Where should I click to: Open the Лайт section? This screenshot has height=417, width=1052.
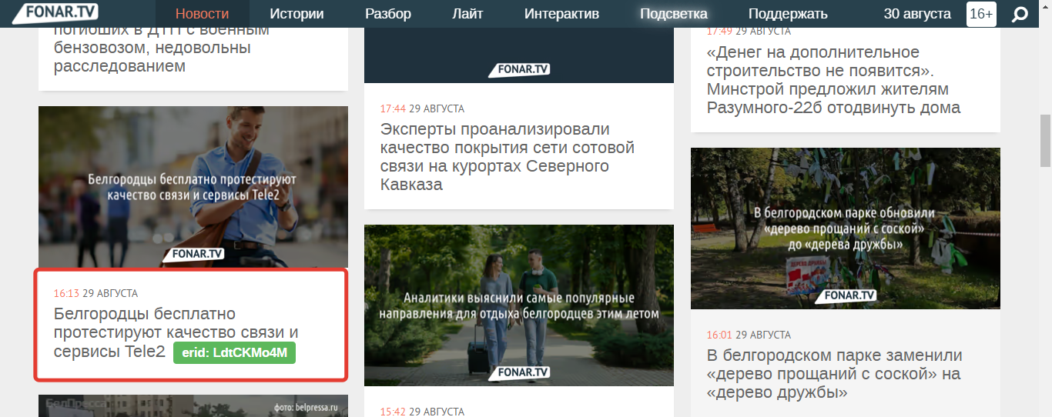click(x=467, y=14)
